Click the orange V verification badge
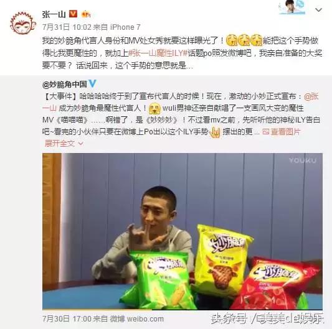Image resolution: width=332 pixels, height=329 pixels. click(x=73, y=14)
